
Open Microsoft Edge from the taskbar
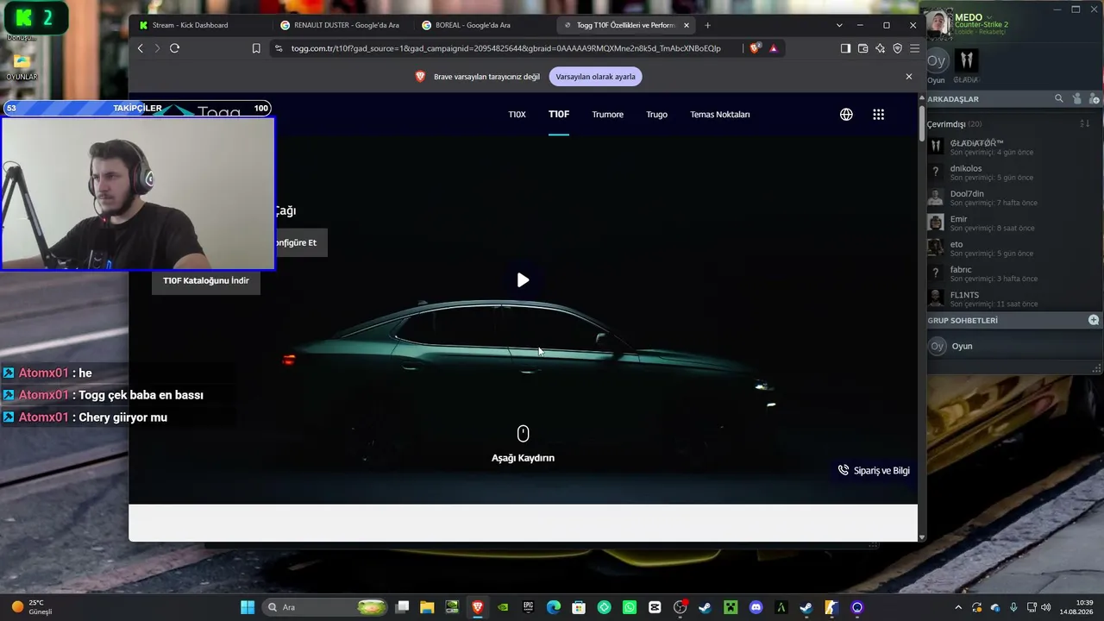(x=553, y=607)
